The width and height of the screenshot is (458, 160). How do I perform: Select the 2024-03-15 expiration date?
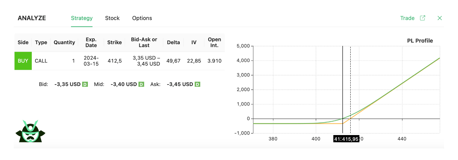click(91, 61)
